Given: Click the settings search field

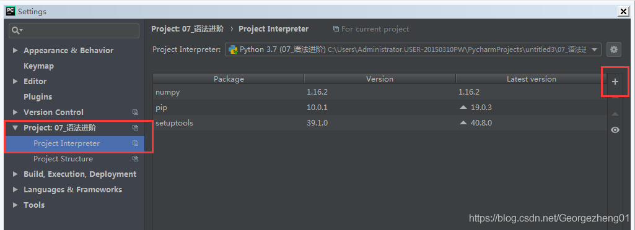Looking at the screenshot, I should click(74, 31).
